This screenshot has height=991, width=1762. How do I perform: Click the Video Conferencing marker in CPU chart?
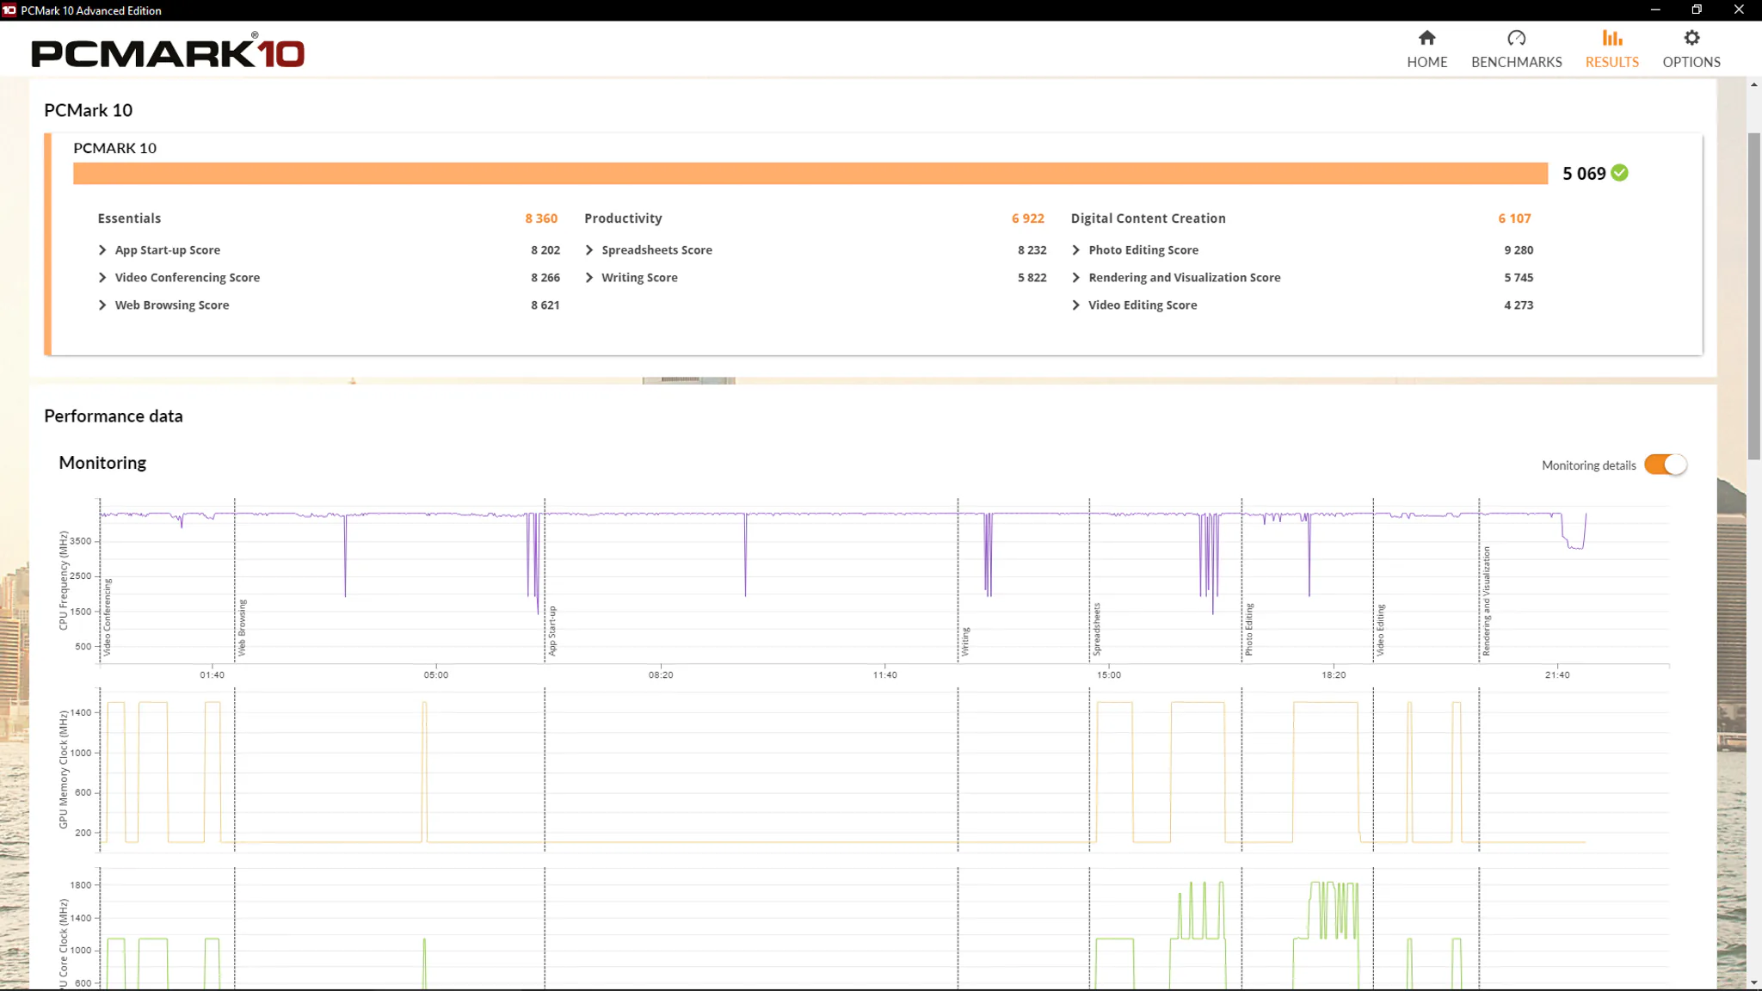[108, 618]
